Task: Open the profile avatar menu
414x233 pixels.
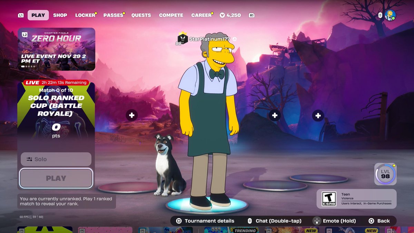Action: [390, 15]
